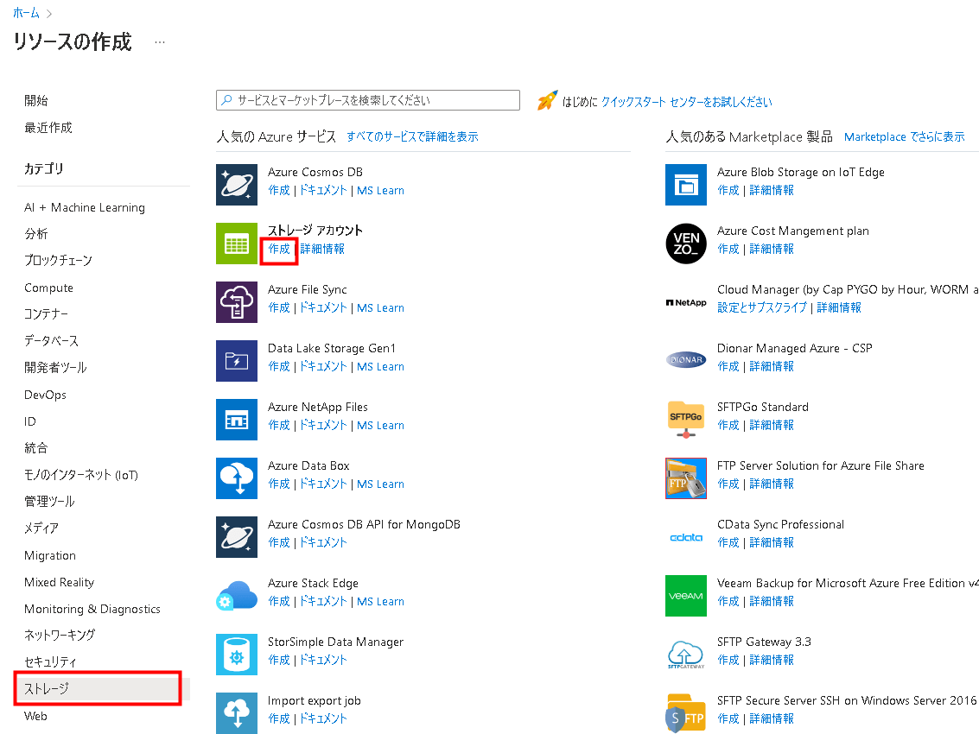Click 詳細情報 under Veeam Backup
Image resolution: width=979 pixels, height=734 pixels.
tap(771, 601)
